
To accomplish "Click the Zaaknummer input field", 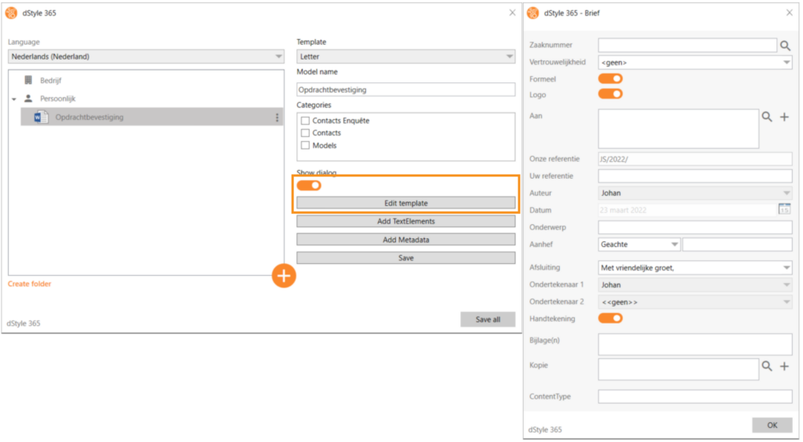I will (x=687, y=45).
